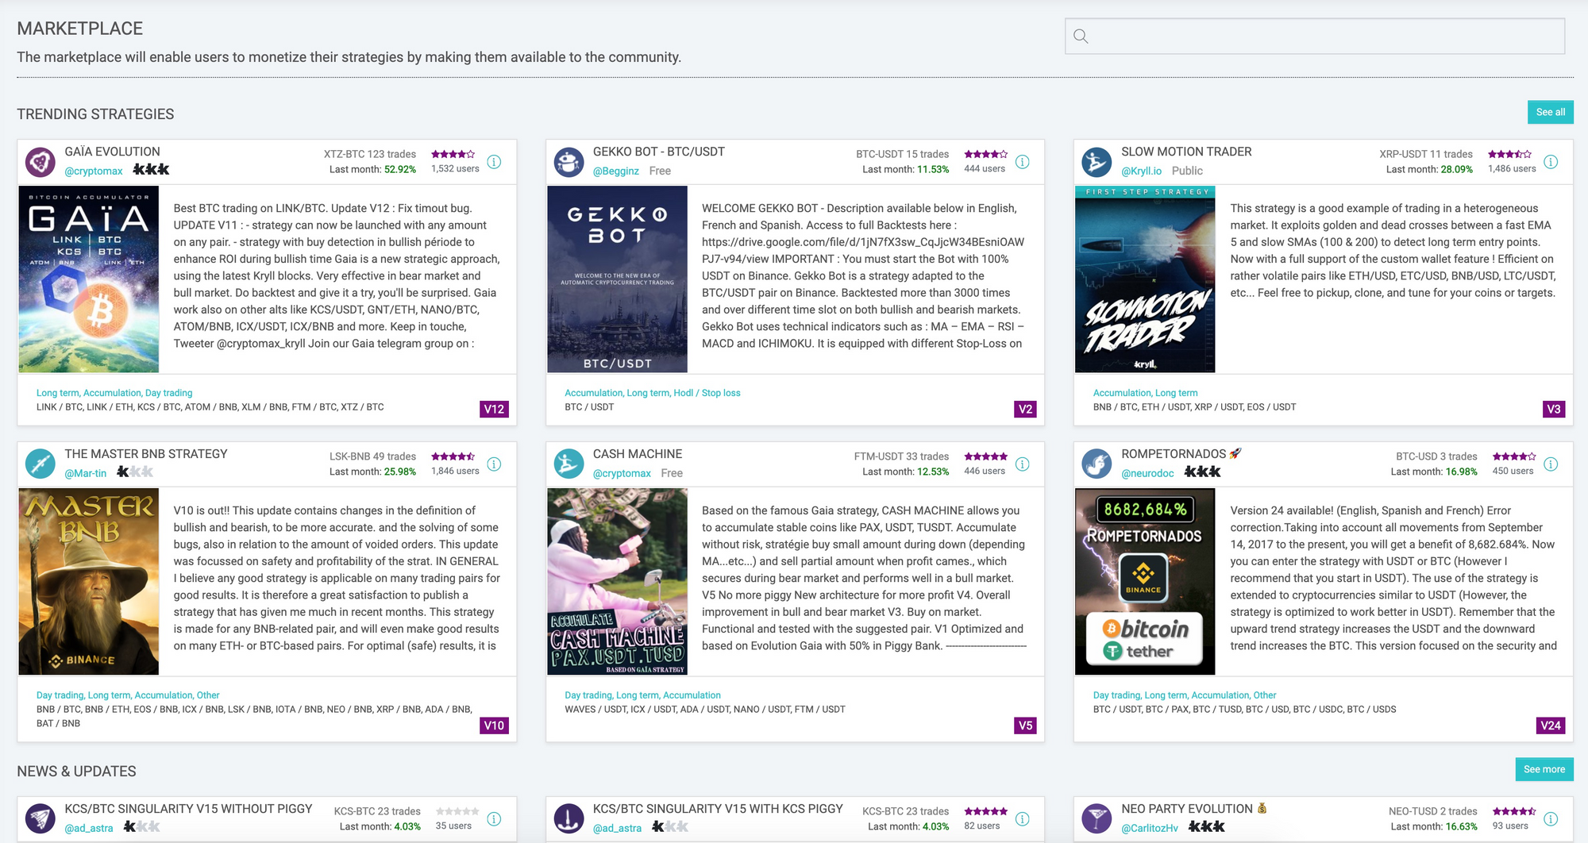Click Slow Motion Trader star rating
Screen dimensions: 1588x843
pyautogui.click(x=1510, y=154)
